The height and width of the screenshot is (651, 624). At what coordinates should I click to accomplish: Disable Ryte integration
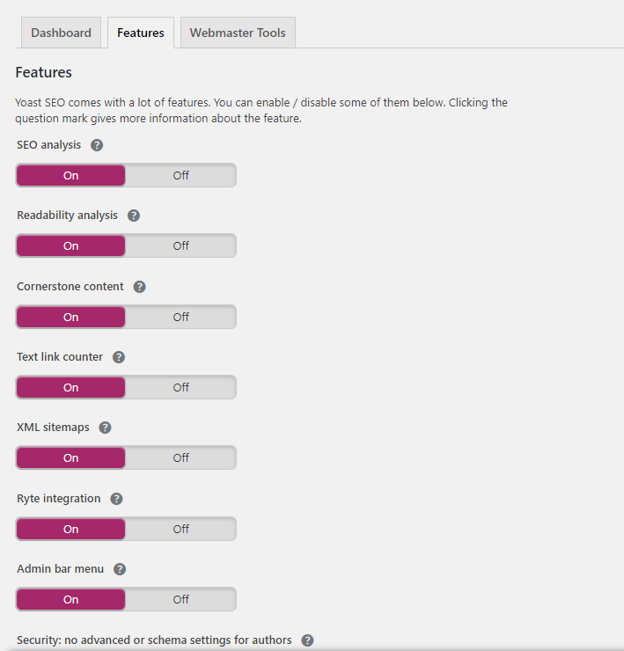180,529
